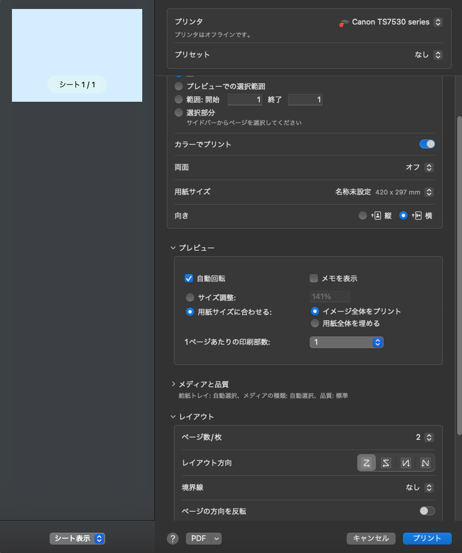Click the 420 x 297 mm size text
The width and height of the screenshot is (462, 553).
click(397, 192)
